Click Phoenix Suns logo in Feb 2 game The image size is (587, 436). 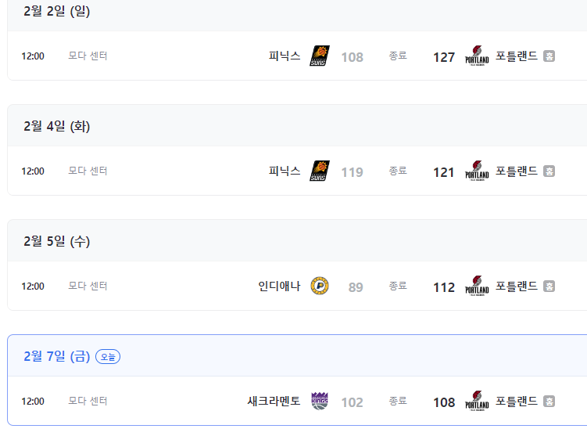point(320,56)
